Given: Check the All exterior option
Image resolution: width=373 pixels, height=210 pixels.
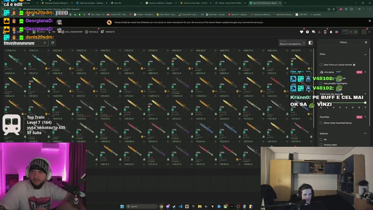Looking at the screenshot, I should 321,140.
